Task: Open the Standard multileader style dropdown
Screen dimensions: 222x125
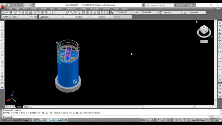Action: [197, 12]
